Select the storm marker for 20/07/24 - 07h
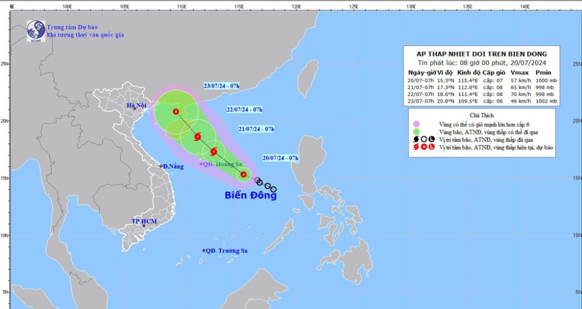This screenshot has width=582, height=309. pos(243,174)
